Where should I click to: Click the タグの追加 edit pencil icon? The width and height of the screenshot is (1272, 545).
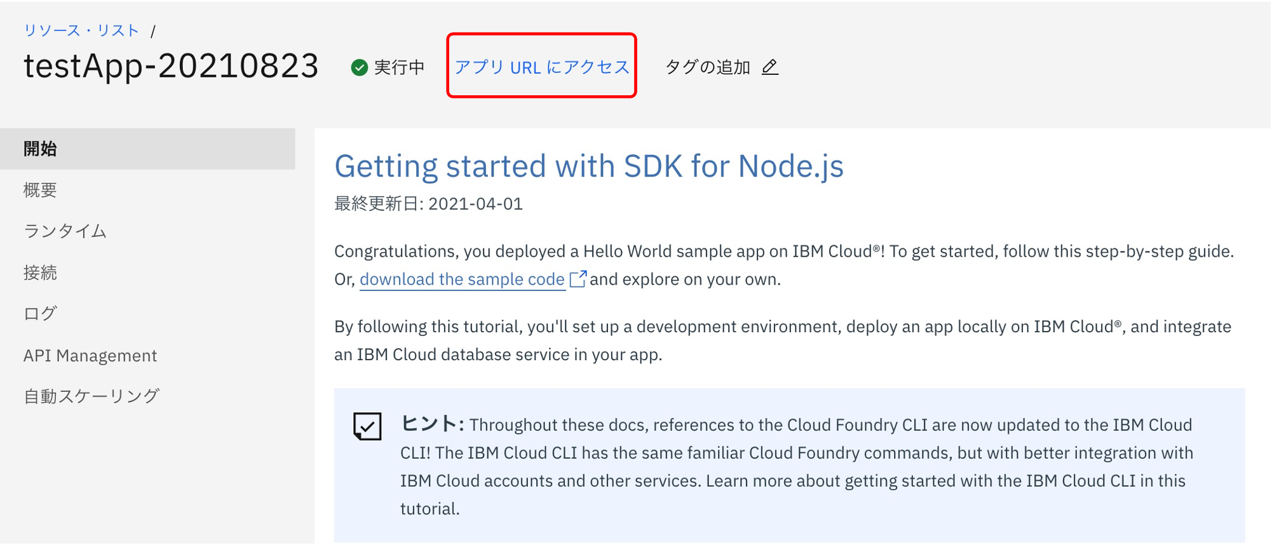tap(770, 67)
